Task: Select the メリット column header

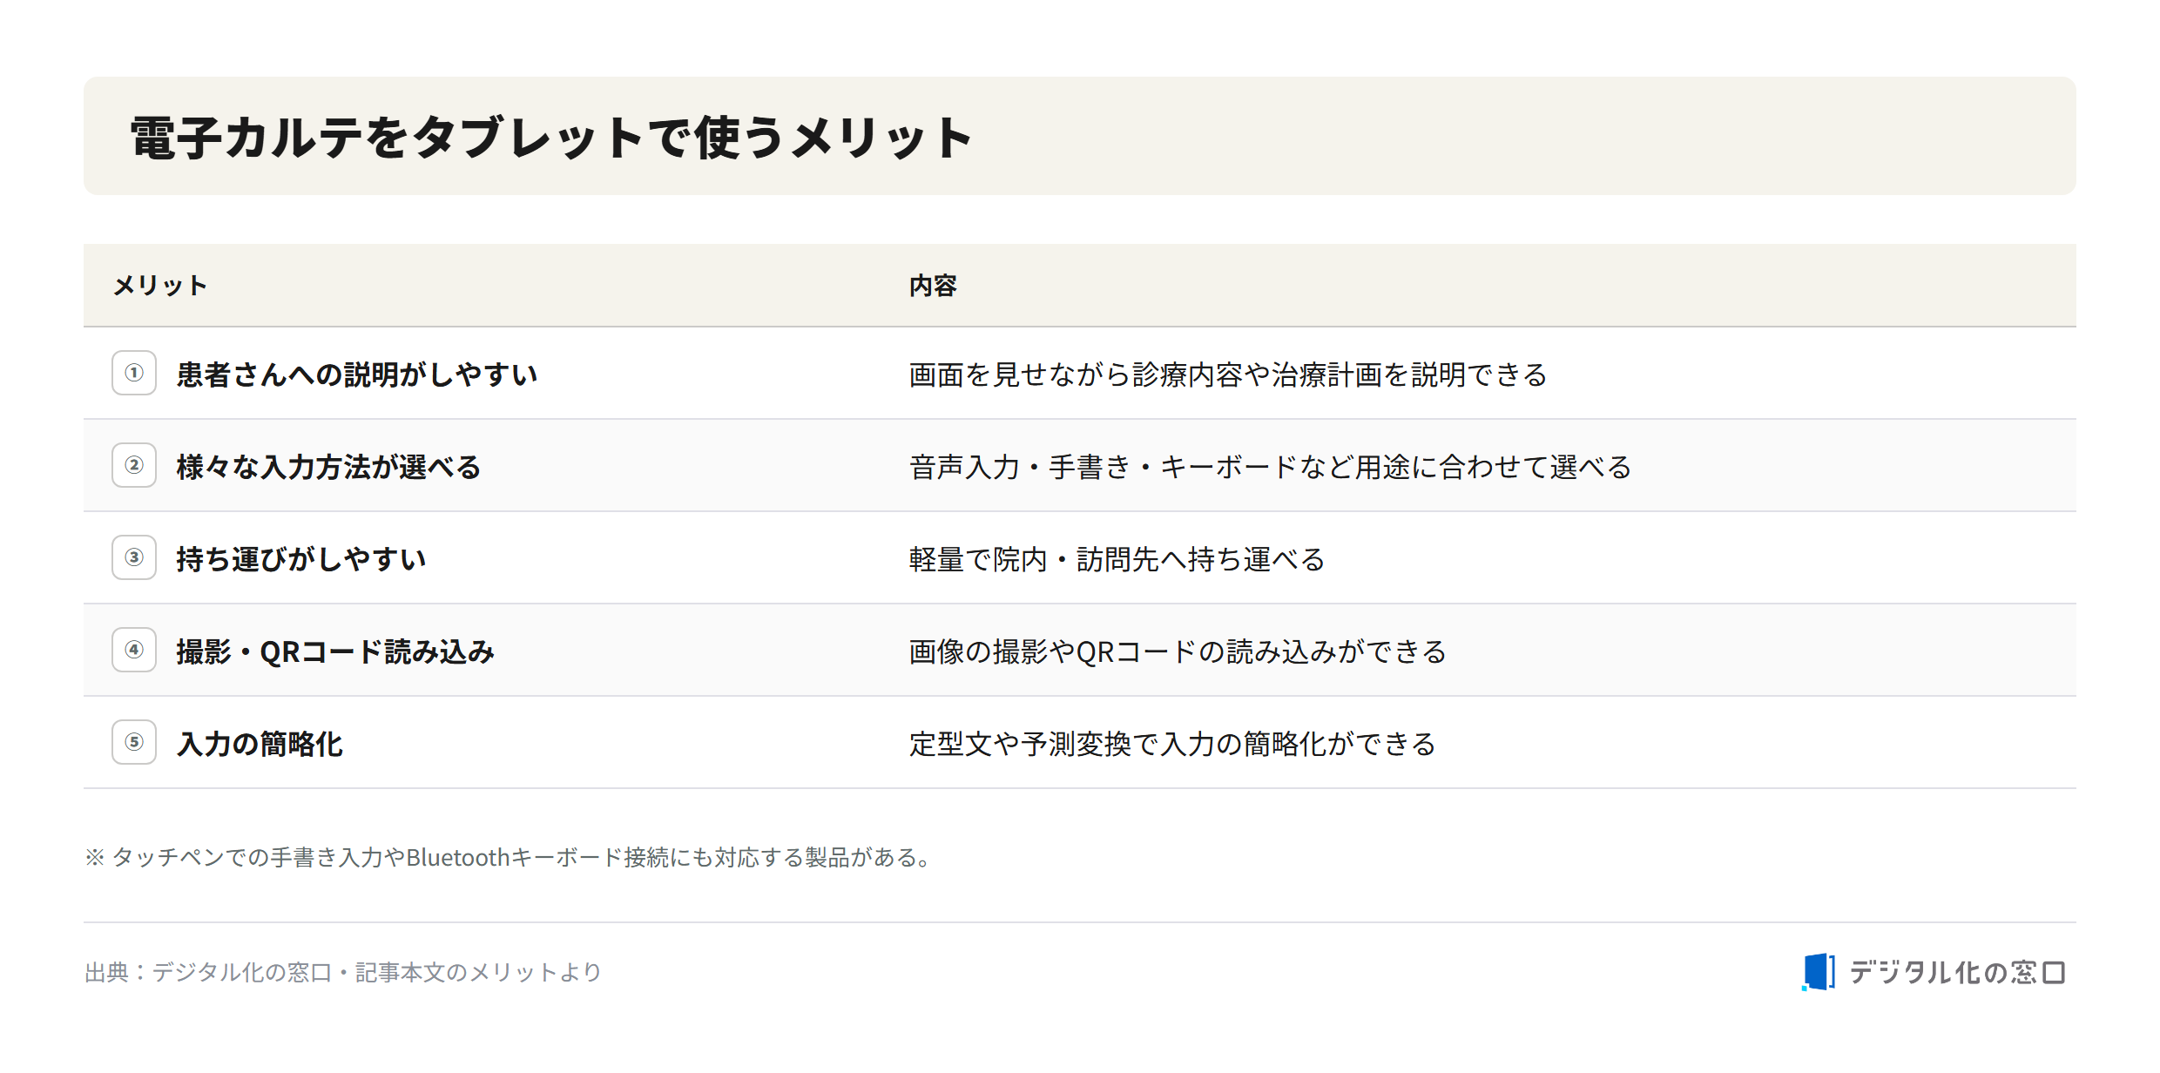Action: pos(160,286)
